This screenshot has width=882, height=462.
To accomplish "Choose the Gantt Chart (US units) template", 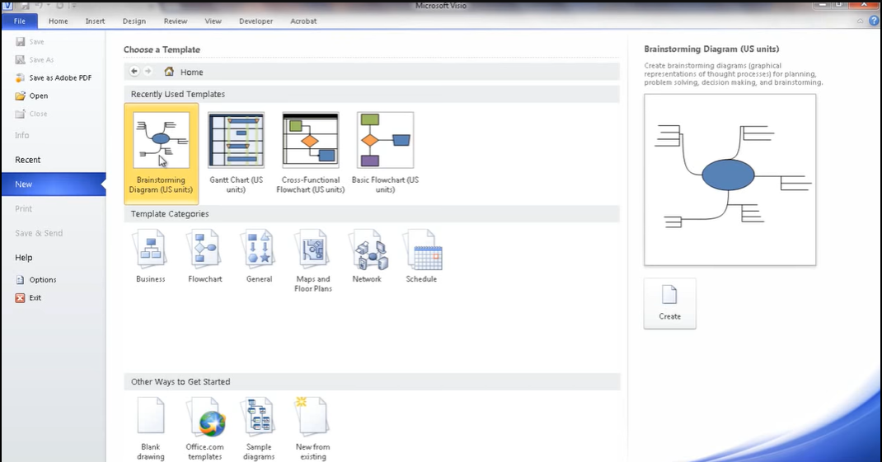I will pos(236,153).
